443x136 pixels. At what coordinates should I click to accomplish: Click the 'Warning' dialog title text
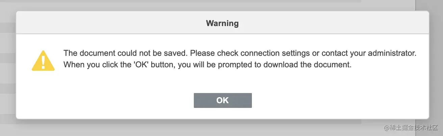[x=222, y=23]
